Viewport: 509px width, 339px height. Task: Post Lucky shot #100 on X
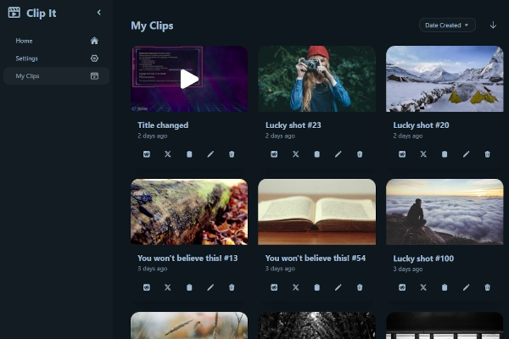(423, 287)
